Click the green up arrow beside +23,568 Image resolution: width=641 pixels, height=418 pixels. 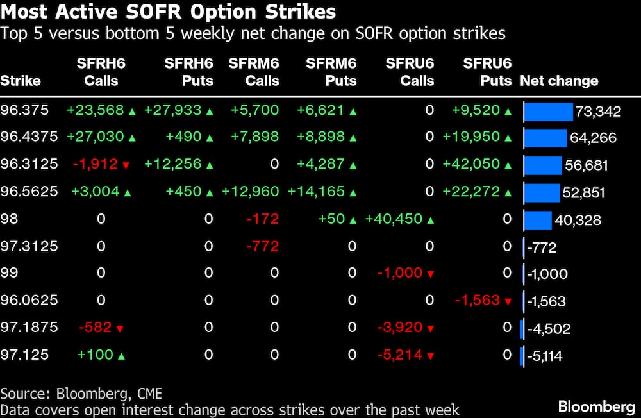point(132,111)
